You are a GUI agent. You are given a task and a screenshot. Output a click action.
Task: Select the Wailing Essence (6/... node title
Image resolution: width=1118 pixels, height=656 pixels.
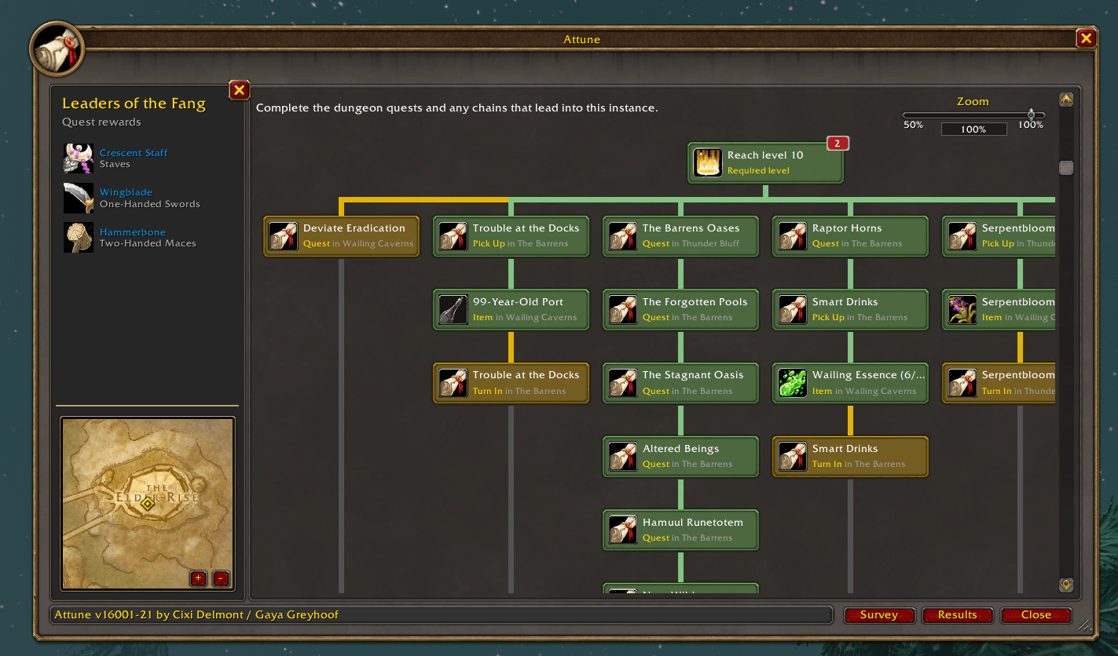click(x=869, y=375)
